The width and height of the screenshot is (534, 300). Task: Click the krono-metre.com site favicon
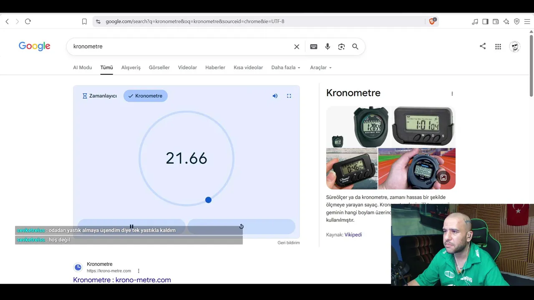pyautogui.click(x=78, y=267)
